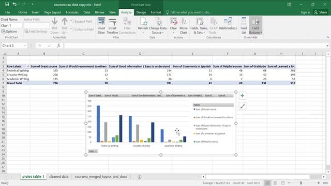Viewport: 331px width, 186px height.
Task: Undo the last action in the title bar
Action: [14, 4]
